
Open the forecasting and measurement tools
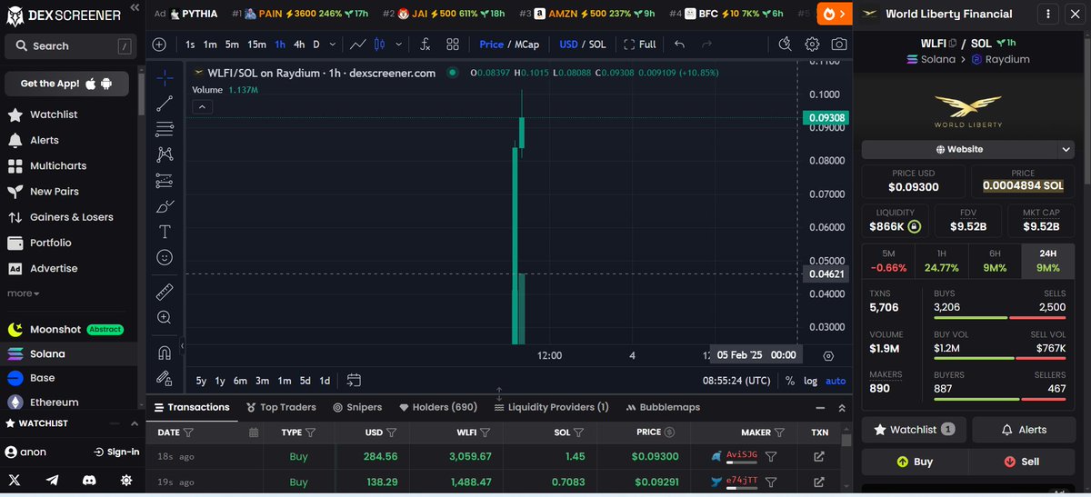point(165,180)
